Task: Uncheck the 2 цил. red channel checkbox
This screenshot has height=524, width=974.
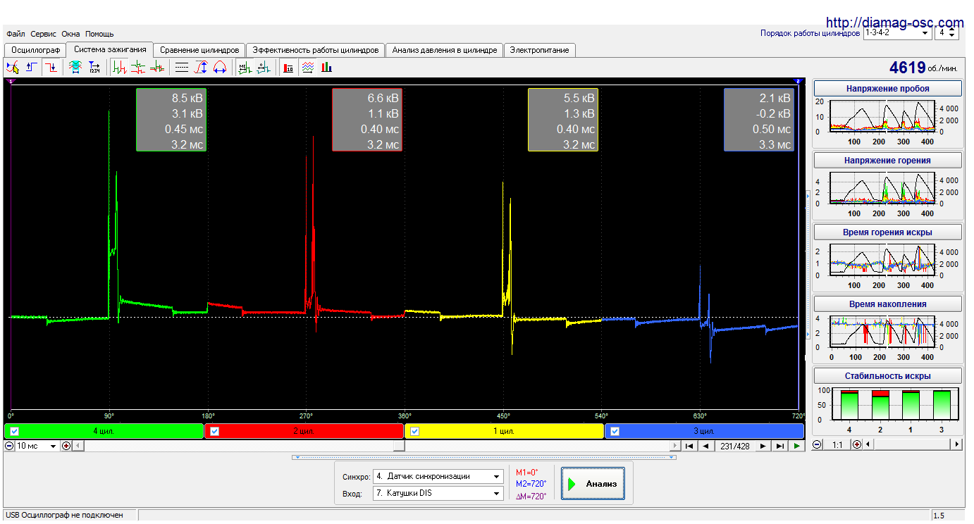Action: 215,431
